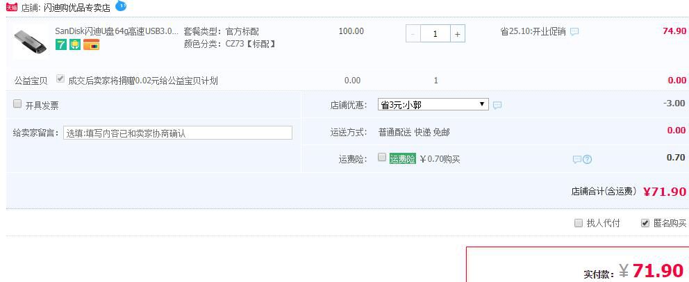Click the quantity input field showing 1
This screenshot has height=282, width=689.
pyautogui.click(x=435, y=34)
